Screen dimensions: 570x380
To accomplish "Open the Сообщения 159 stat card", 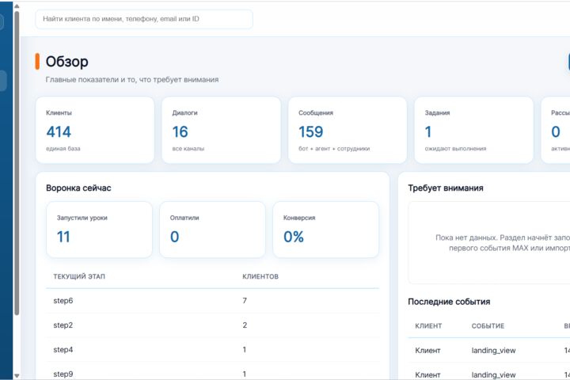I will pos(348,130).
